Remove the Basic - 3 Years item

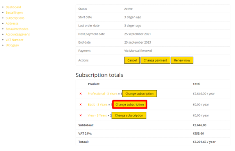pos(80,105)
